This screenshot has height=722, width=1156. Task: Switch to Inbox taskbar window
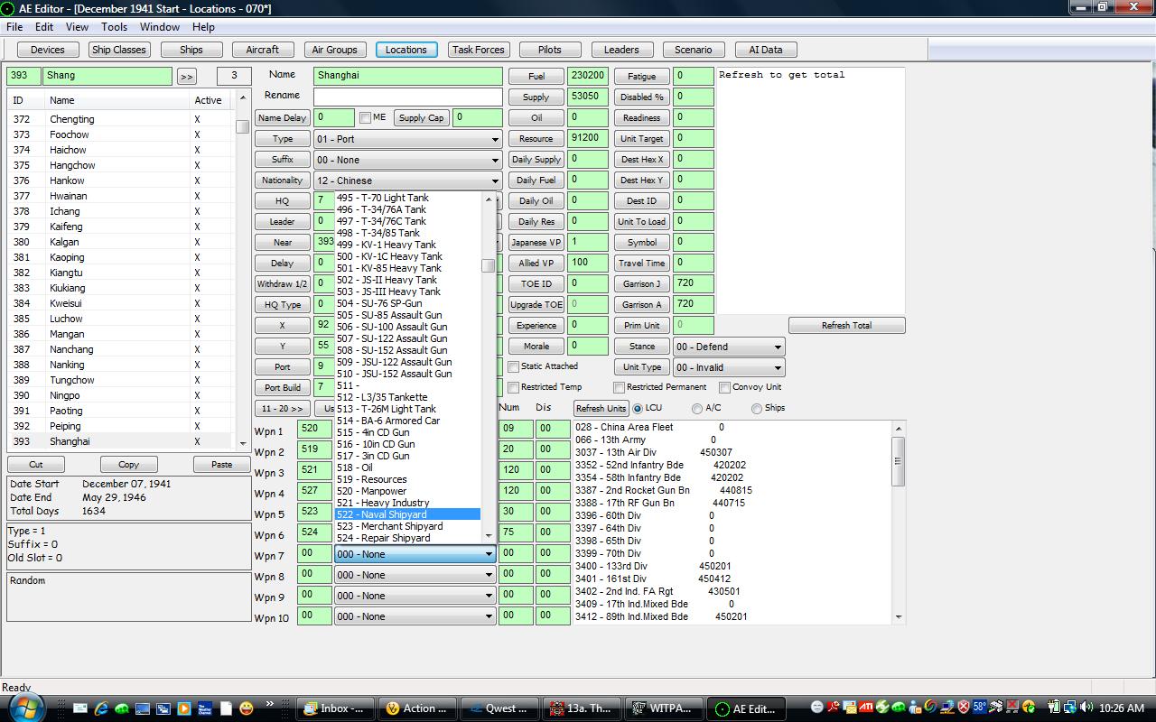click(x=335, y=708)
